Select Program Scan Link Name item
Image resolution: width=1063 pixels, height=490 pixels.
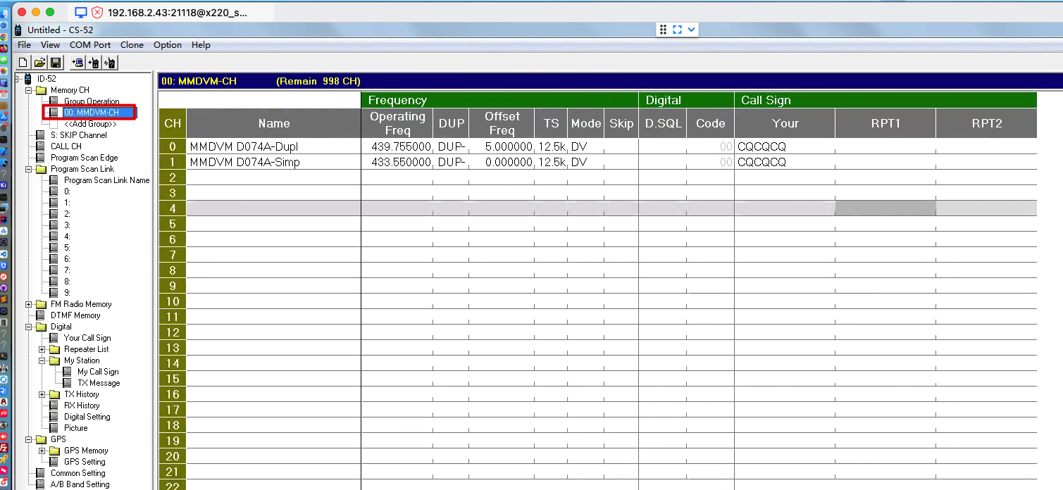tap(107, 180)
